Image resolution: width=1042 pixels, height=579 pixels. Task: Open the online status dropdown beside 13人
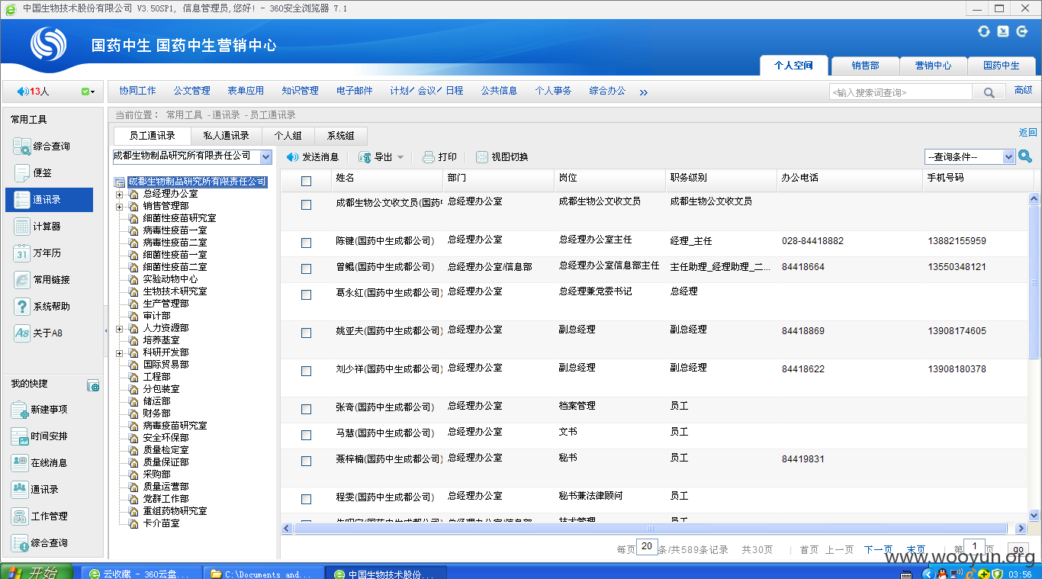[88, 92]
